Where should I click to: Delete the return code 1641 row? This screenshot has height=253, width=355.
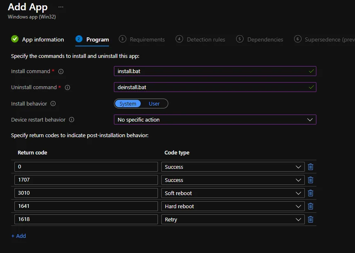tap(311, 206)
